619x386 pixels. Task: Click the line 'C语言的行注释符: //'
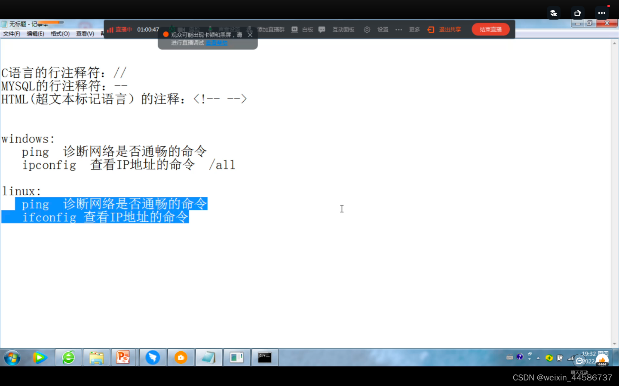coord(64,72)
